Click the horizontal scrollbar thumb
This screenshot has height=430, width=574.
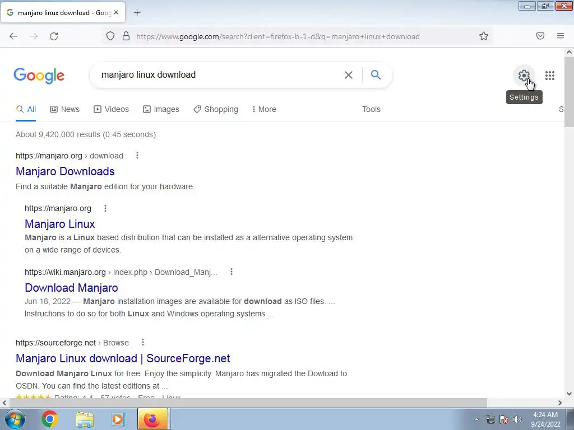[x=248, y=403]
